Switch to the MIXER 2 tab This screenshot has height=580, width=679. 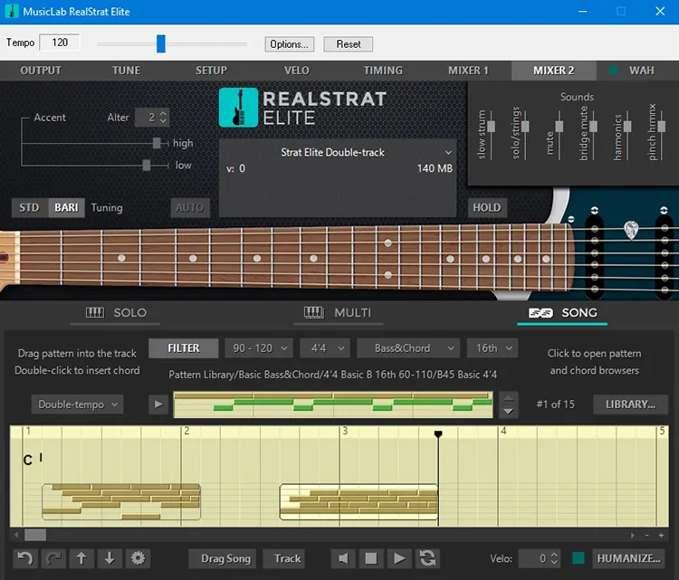[554, 70]
